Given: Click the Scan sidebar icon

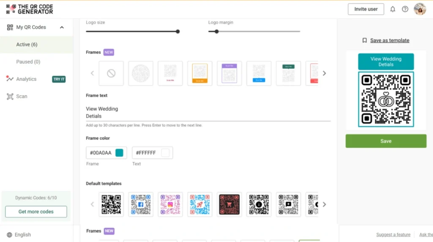Looking at the screenshot, I should (x=10, y=97).
